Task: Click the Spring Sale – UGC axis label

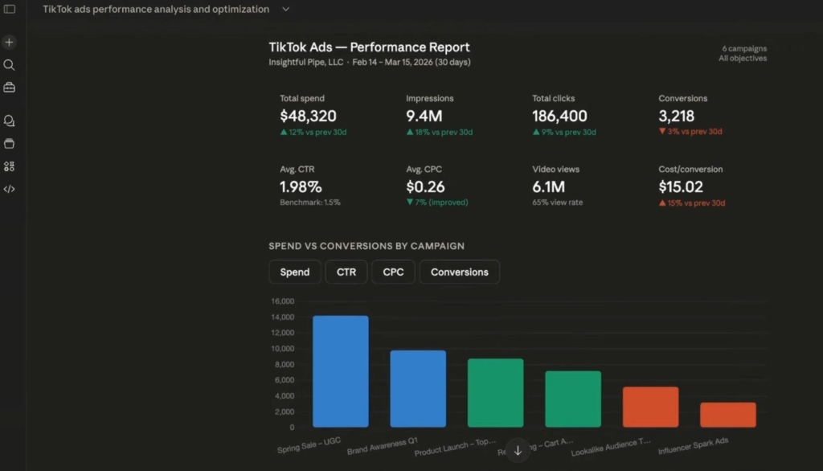Action: pos(309,444)
